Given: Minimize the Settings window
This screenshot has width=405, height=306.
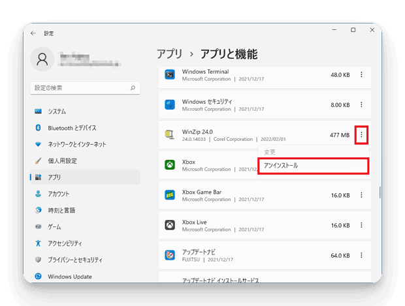Looking at the screenshot, I should 334,30.
